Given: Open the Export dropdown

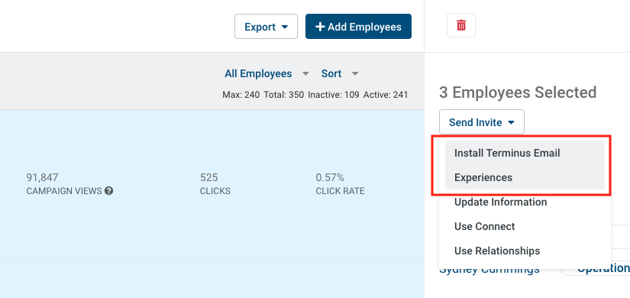Looking at the screenshot, I should tap(266, 27).
